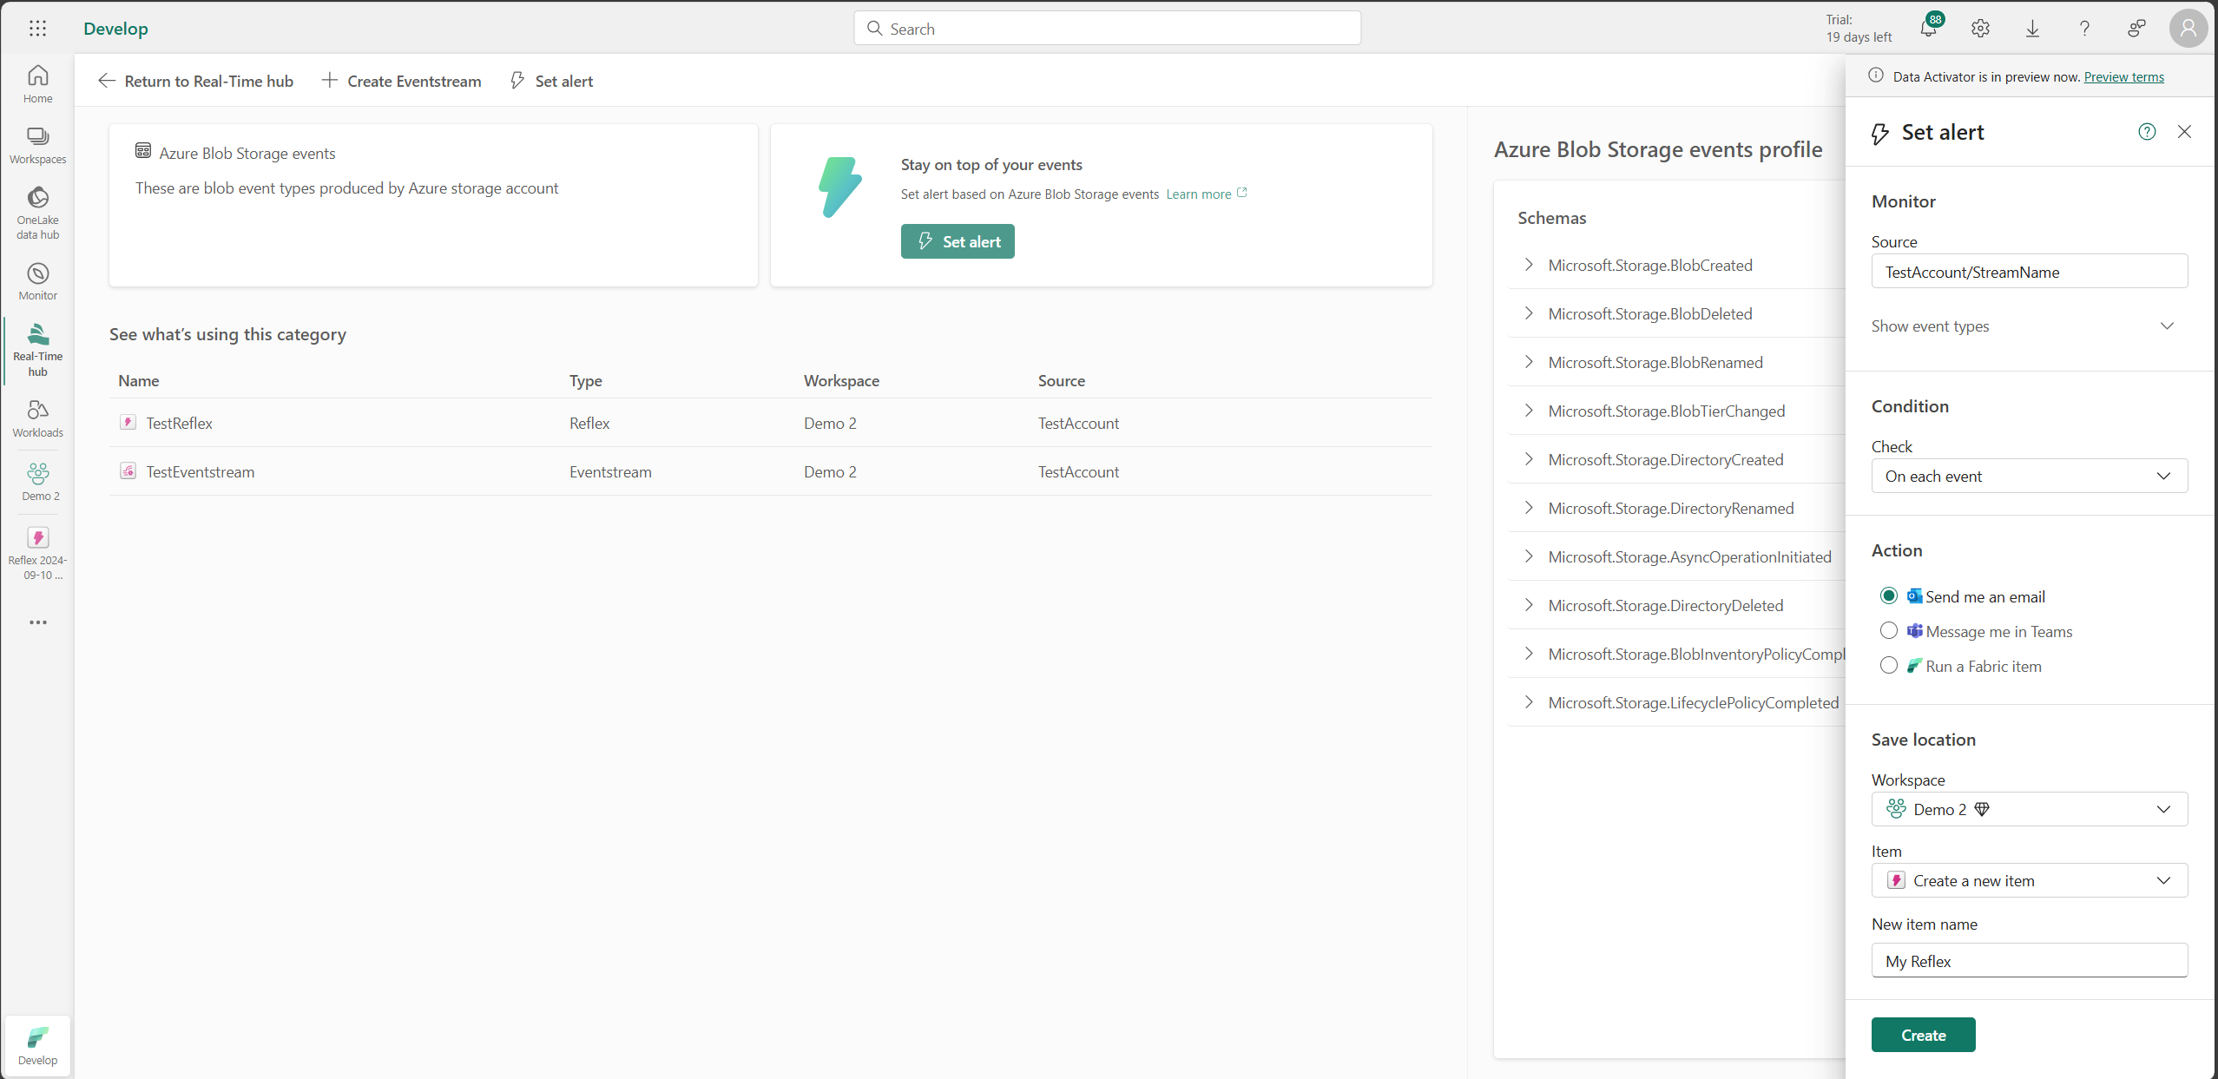Open TestEventstream in the table
The width and height of the screenshot is (2218, 1079).
(x=201, y=471)
